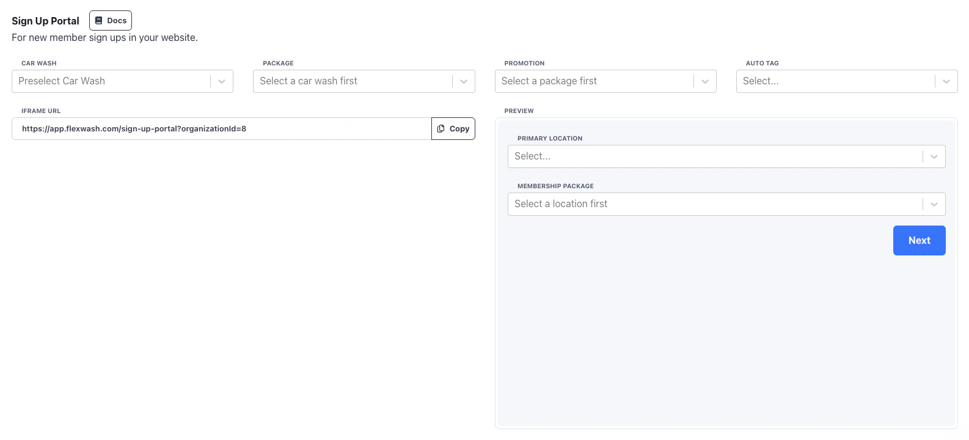Viewport: 969px width, 440px height.
Task: Expand the 'Select a location first' membership field
Action: click(726, 204)
